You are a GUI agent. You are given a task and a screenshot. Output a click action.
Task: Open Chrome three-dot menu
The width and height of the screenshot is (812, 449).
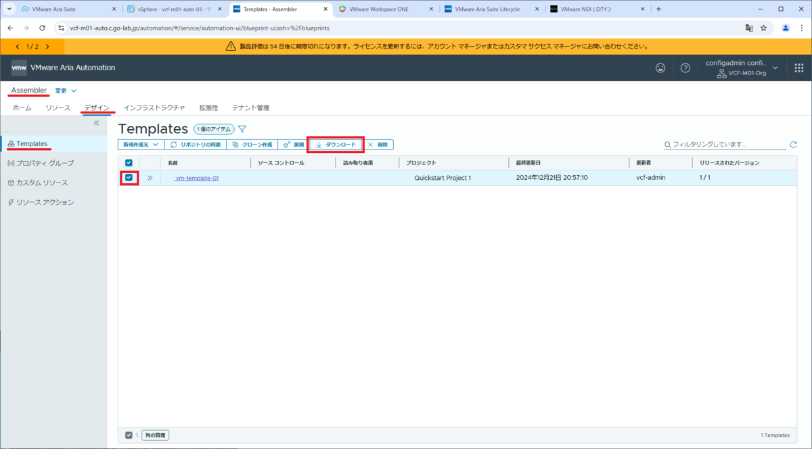point(801,28)
